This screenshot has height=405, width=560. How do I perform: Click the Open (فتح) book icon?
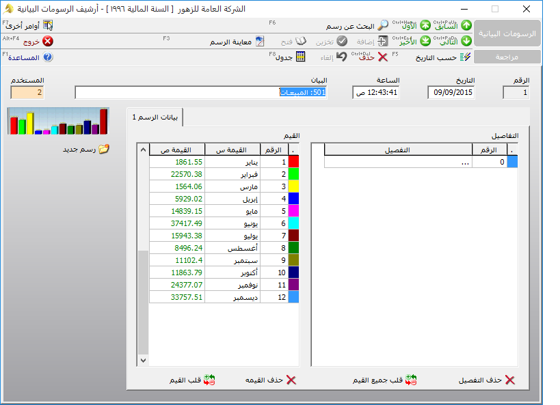301,41
